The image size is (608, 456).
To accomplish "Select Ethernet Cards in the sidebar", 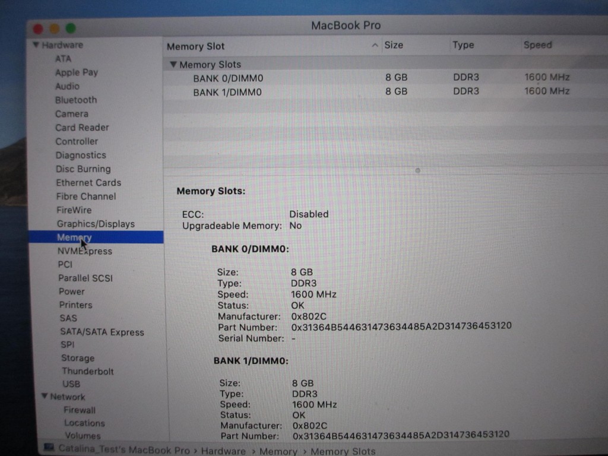I will [x=88, y=183].
